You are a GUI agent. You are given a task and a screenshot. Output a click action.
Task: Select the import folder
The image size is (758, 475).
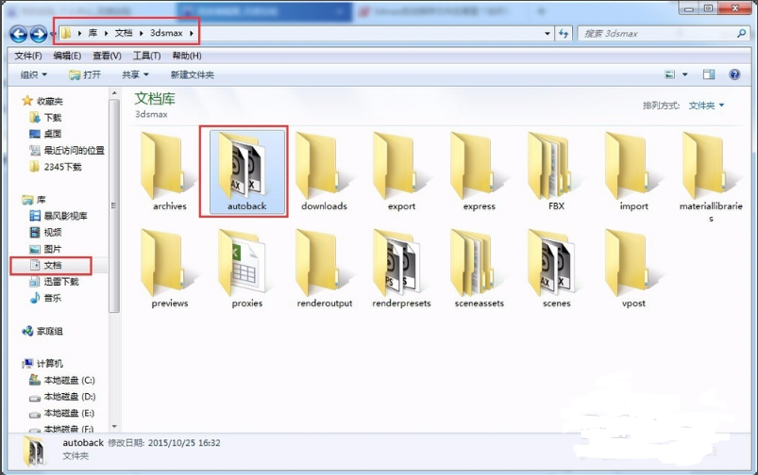tap(633, 172)
